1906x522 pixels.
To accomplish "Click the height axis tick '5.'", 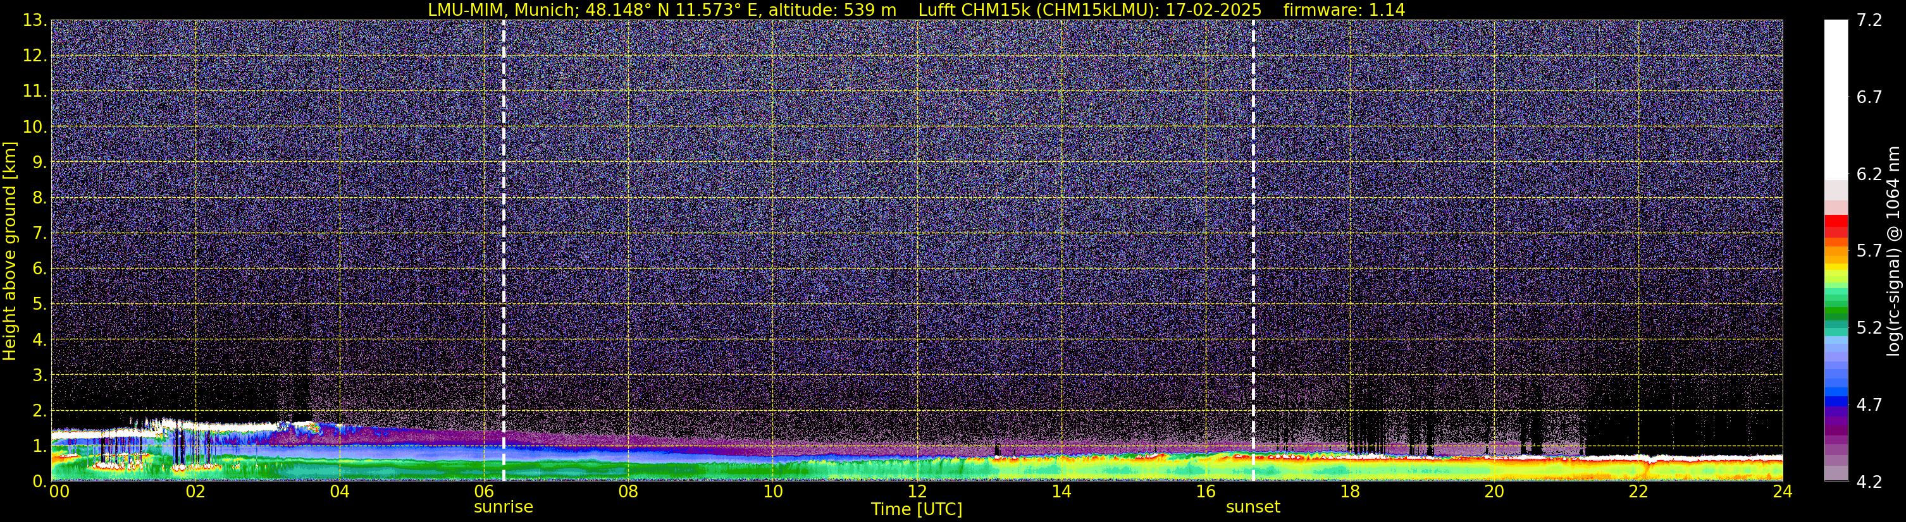I will (x=40, y=305).
